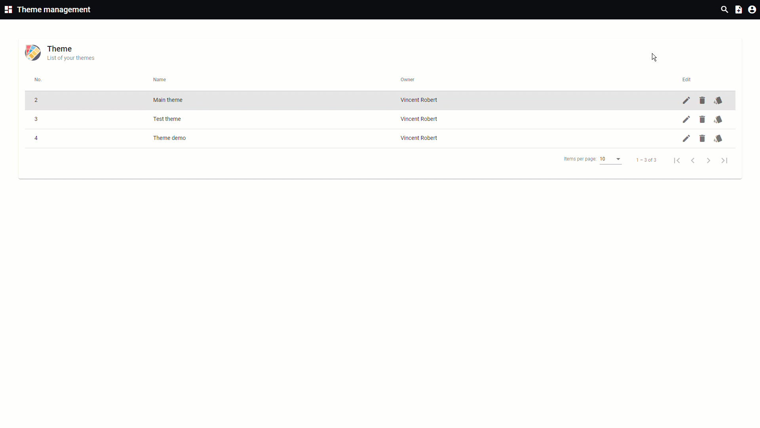Apply Theme demo style swatch icon
The width and height of the screenshot is (760, 428).
(718, 138)
